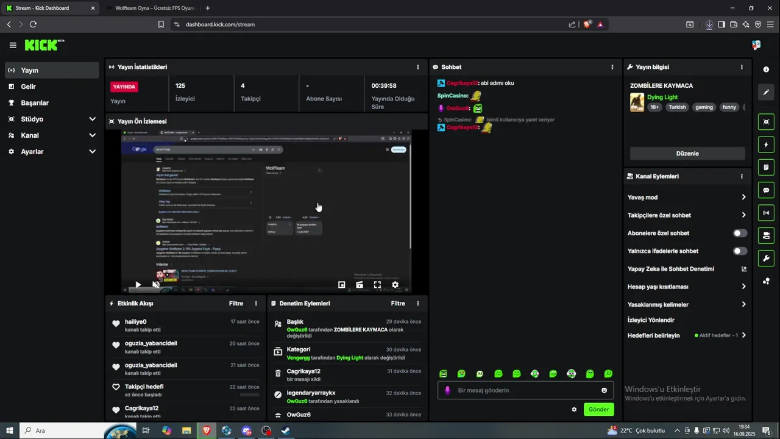Expand the Ayarlar sidebar section
The width and height of the screenshot is (780, 439).
(52, 151)
